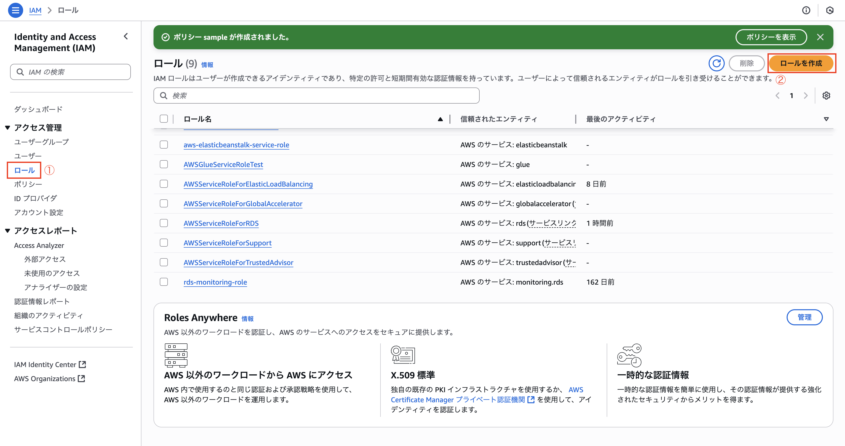845x446 pixels.
Task: Open ポリシー in the sidebar
Action: click(28, 184)
